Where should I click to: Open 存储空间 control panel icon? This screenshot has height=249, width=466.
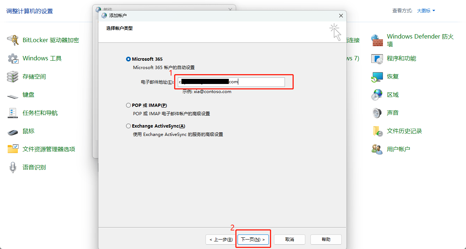pos(13,77)
